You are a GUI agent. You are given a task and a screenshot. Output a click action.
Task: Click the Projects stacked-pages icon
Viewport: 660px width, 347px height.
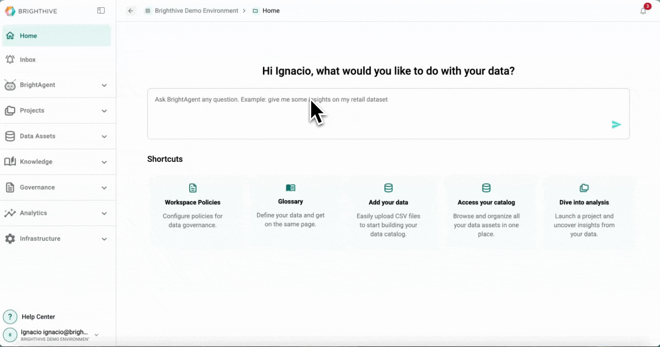click(10, 111)
